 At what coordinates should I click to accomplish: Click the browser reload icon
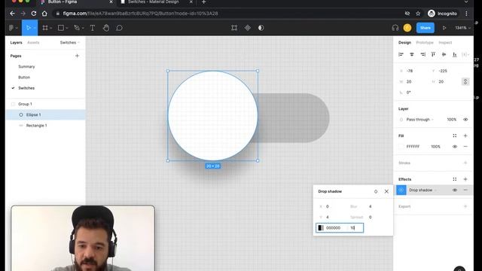(x=34, y=14)
